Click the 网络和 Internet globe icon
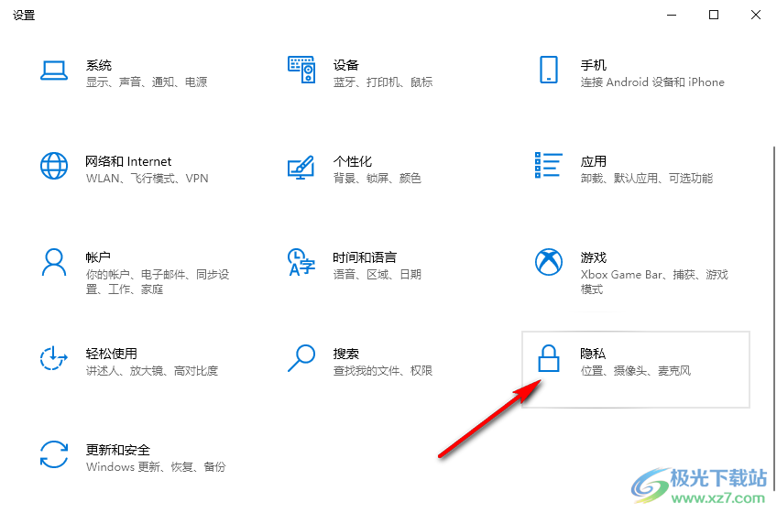Screen dimensions: 777x513 54,166
